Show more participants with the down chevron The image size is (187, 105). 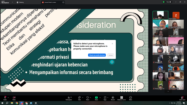point(168,91)
